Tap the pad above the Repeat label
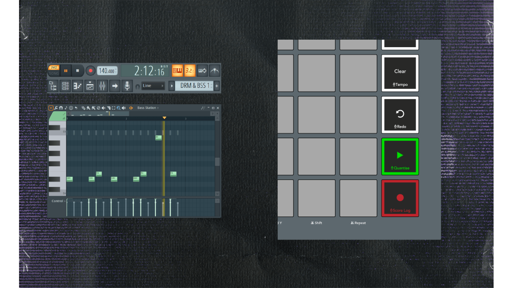The width and height of the screenshot is (512, 288). coord(358,199)
